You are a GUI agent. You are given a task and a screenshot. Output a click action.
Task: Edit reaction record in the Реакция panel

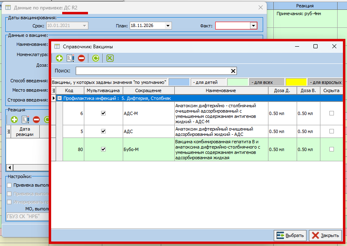coord(25,120)
